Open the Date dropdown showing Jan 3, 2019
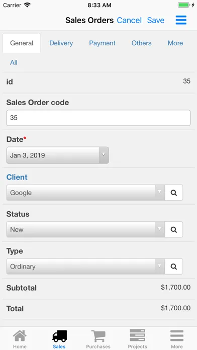The image size is (197, 350). tap(58, 155)
